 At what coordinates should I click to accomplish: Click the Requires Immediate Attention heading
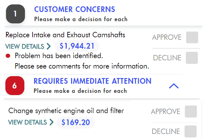(92, 81)
